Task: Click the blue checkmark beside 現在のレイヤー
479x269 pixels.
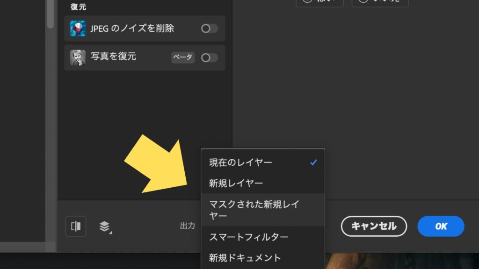Action: 313,163
